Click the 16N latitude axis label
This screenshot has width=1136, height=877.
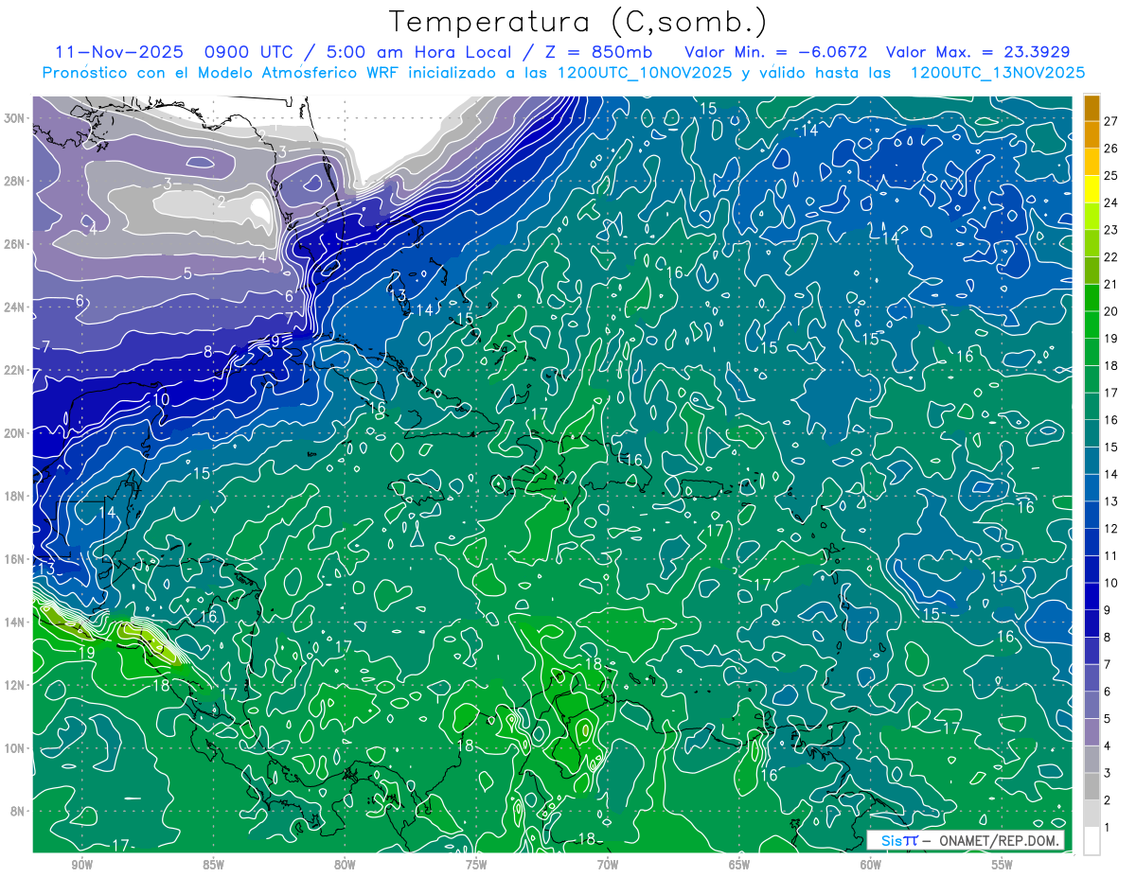(15, 559)
